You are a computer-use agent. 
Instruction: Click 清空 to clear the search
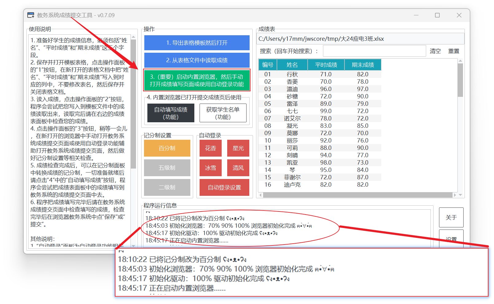(435, 51)
